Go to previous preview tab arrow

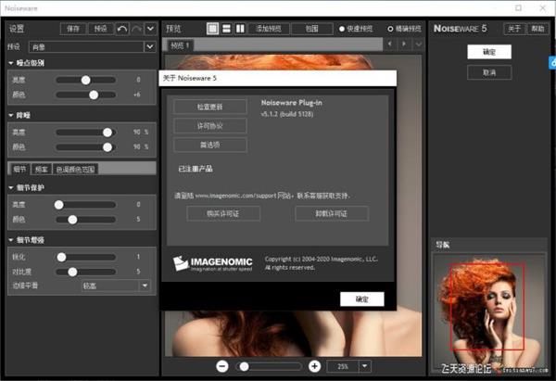point(391,44)
